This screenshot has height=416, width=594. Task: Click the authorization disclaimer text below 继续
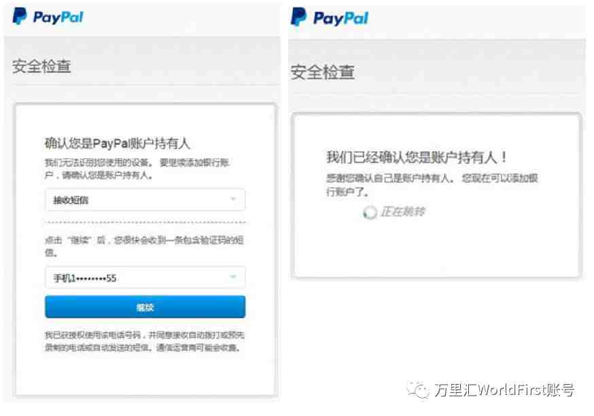[x=145, y=341]
